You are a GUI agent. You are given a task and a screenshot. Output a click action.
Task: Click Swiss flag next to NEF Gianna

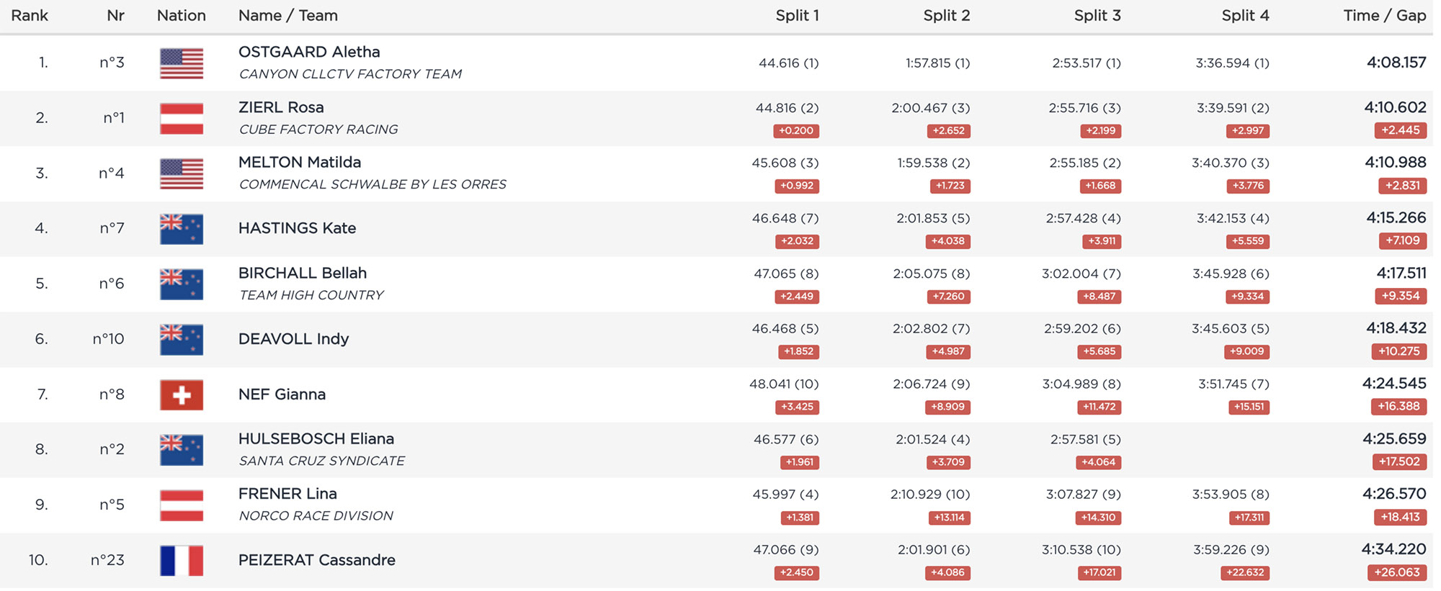point(182,394)
